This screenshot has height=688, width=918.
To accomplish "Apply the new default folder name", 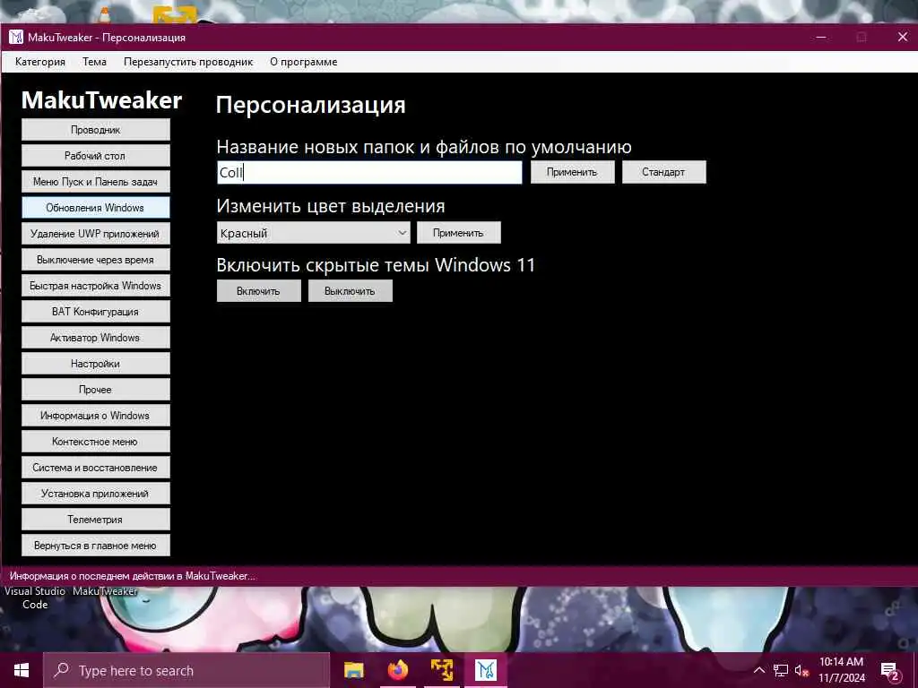I will (572, 172).
